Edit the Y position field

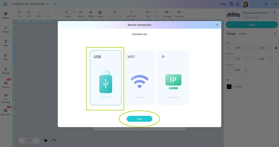262,59
